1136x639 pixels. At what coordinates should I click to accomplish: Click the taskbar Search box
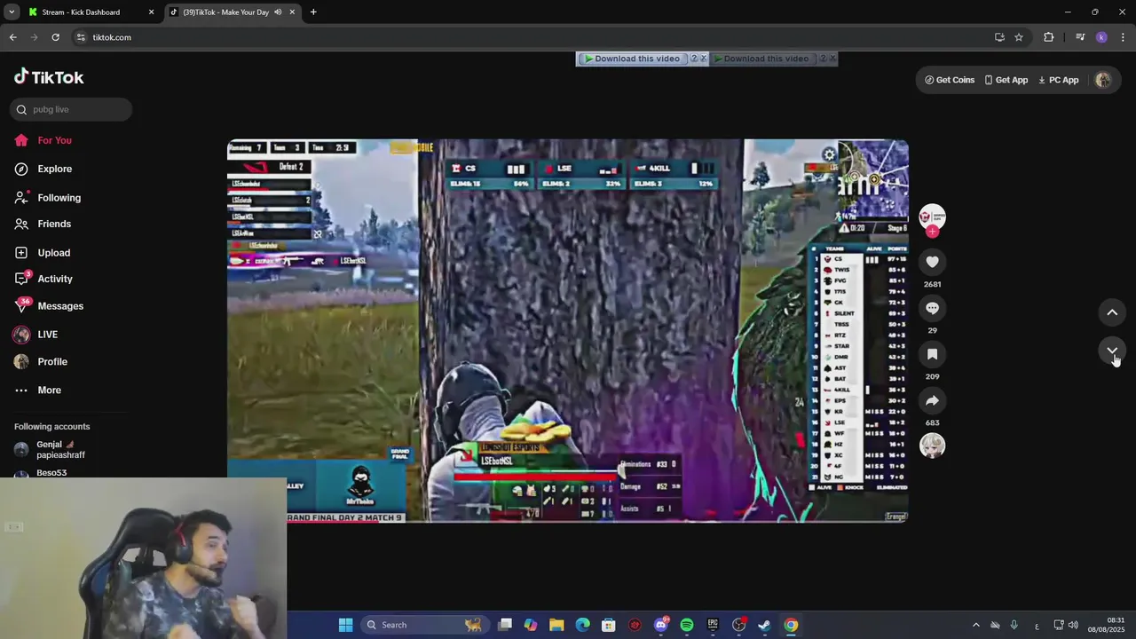[424, 625]
